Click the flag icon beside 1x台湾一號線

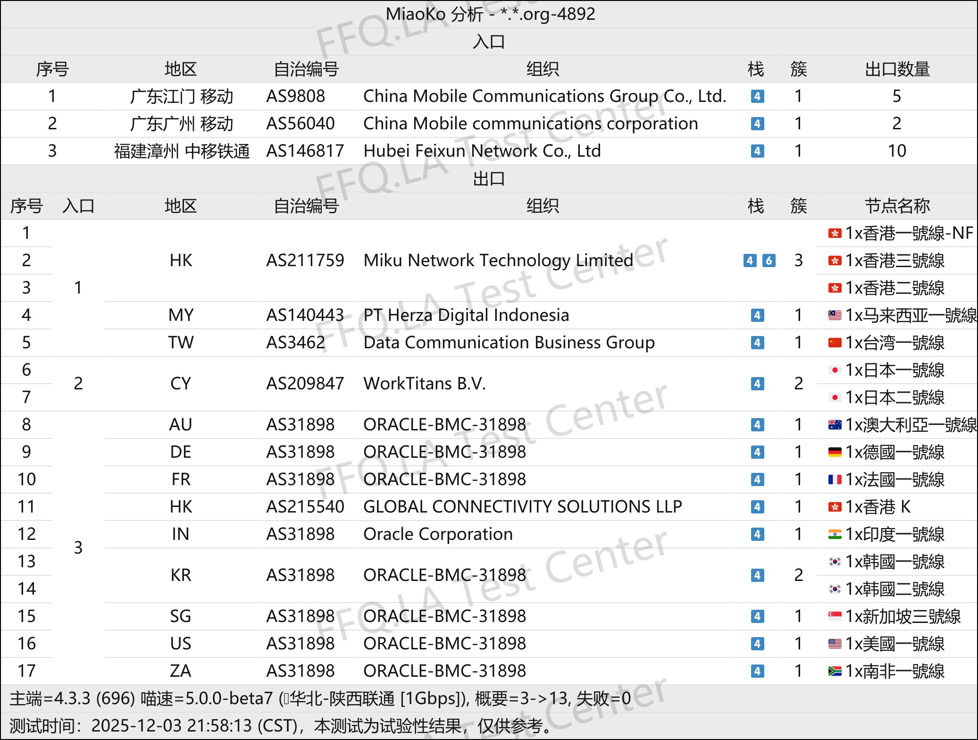pyautogui.click(x=835, y=343)
